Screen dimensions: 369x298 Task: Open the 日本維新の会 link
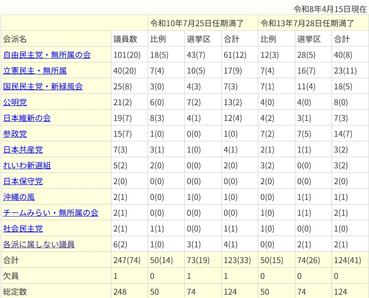[27, 118]
